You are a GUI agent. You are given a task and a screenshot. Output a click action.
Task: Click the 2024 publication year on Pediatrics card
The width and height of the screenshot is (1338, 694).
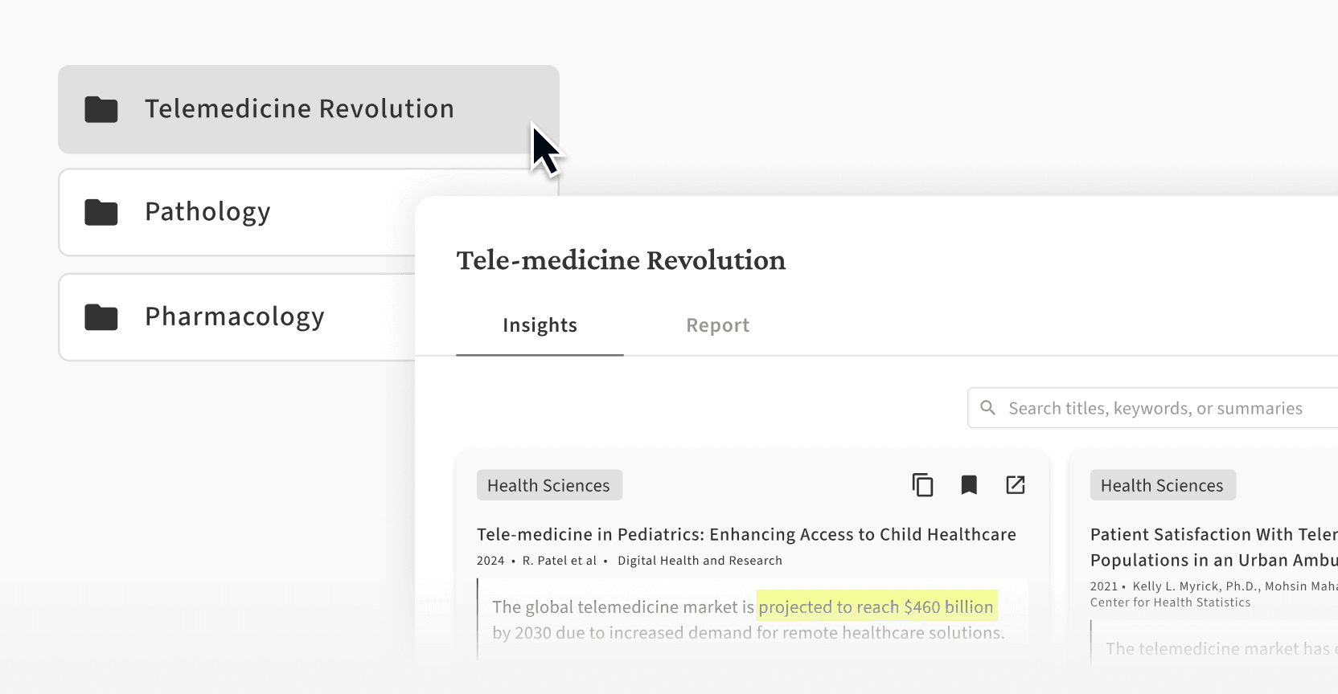(490, 561)
